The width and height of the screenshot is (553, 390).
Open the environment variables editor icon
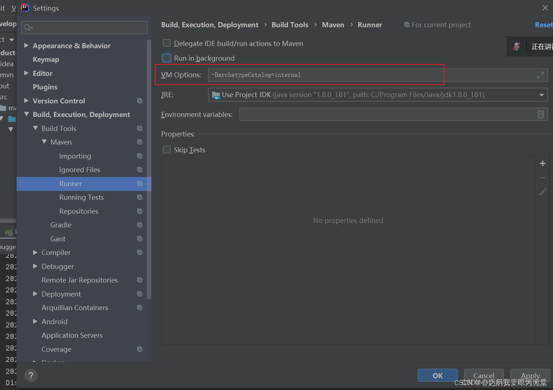click(x=540, y=114)
